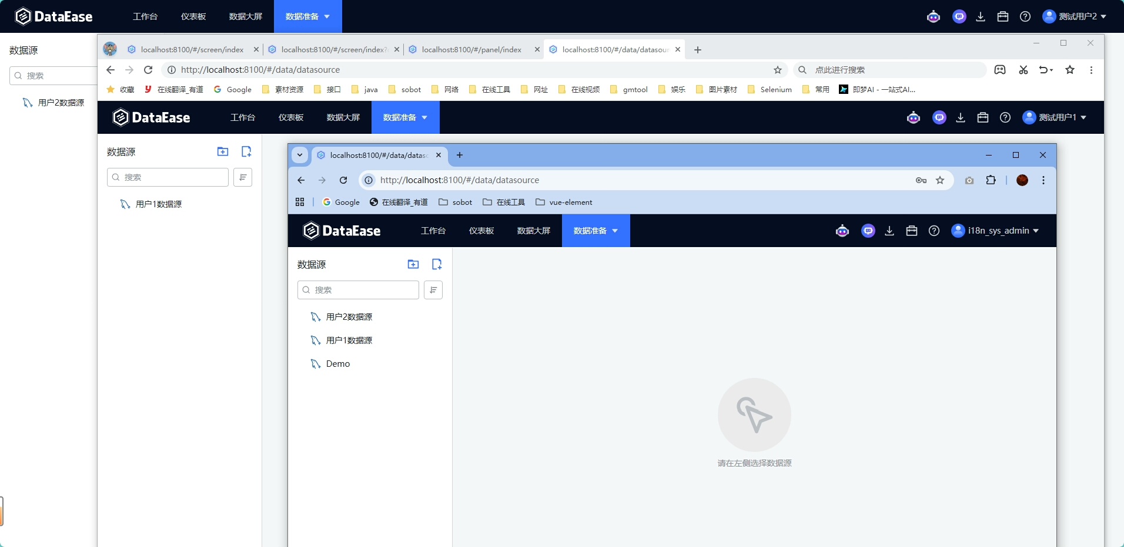This screenshot has height=547, width=1124.
Task: Switch to the panel/index tab in the middle browser
Action: 474,50
